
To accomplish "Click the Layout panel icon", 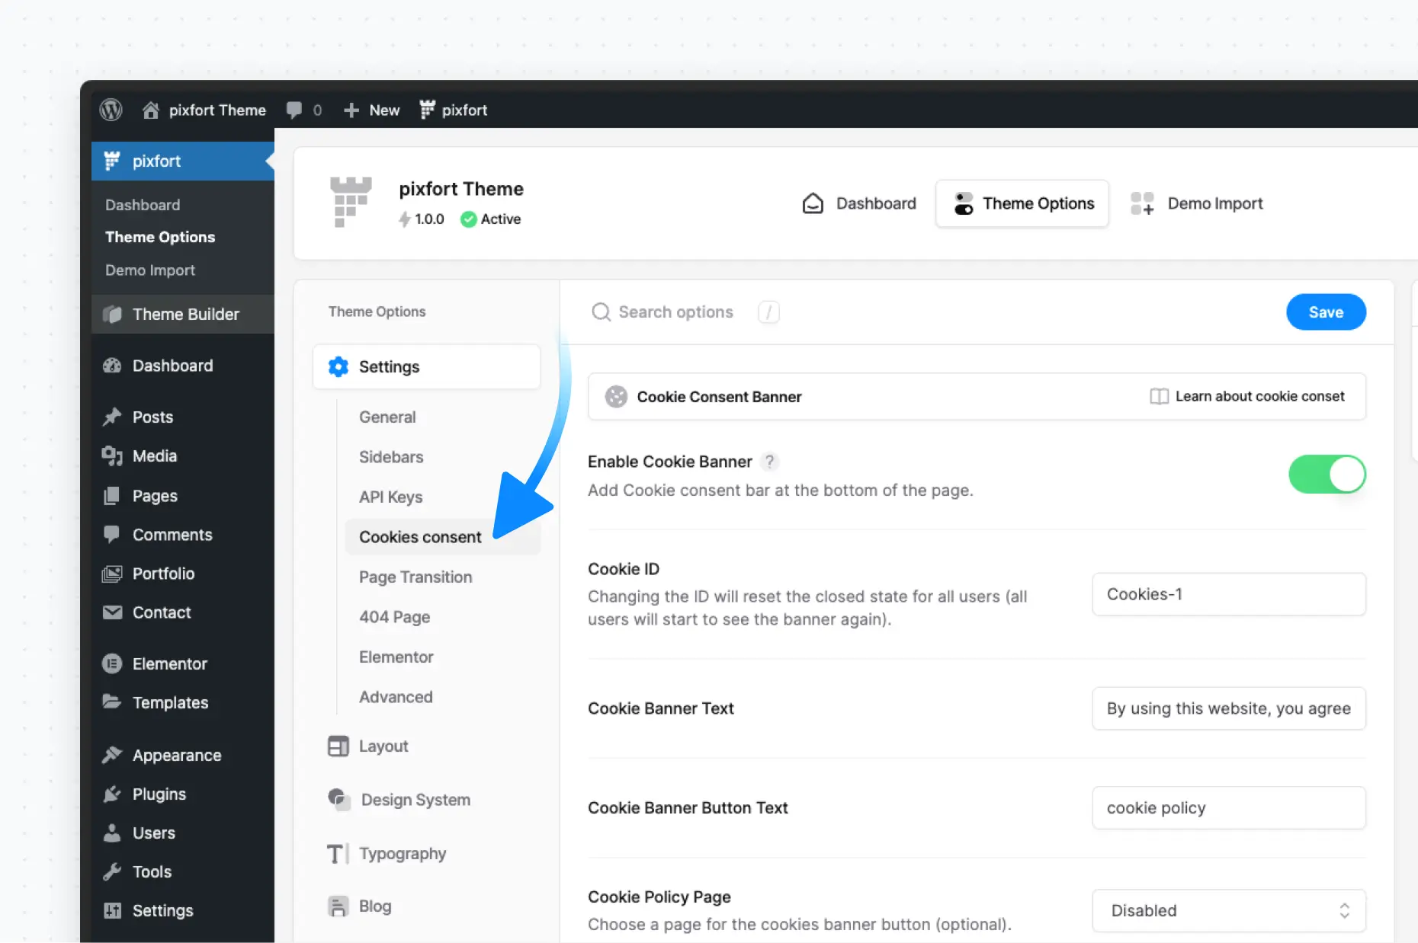I will (338, 746).
